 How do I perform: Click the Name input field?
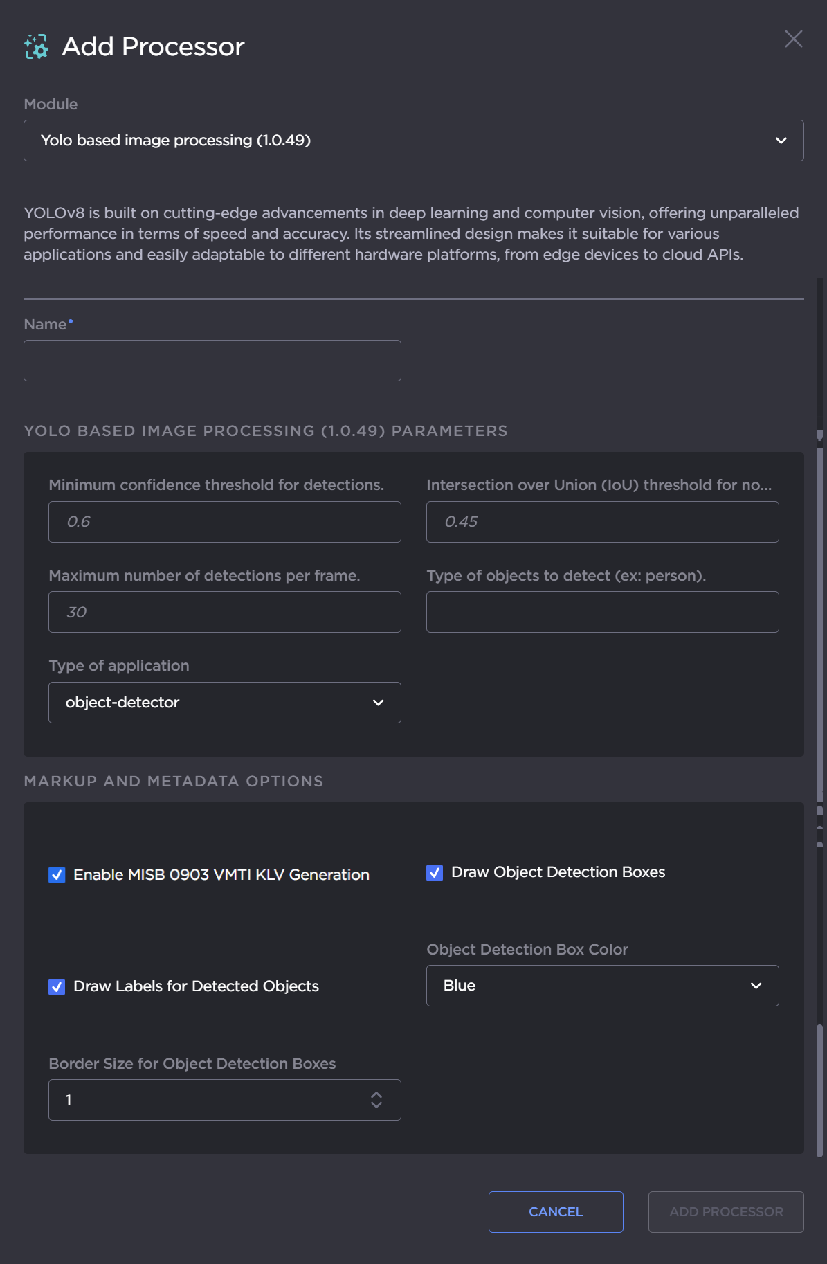click(212, 361)
